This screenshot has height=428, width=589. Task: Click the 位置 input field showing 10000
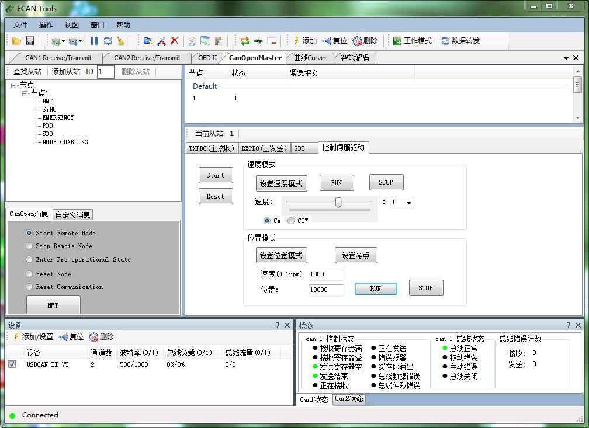325,290
